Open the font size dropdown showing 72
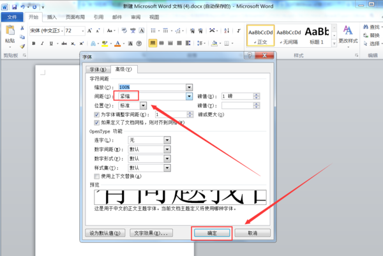This screenshot has height=256, width=383. click(83, 31)
